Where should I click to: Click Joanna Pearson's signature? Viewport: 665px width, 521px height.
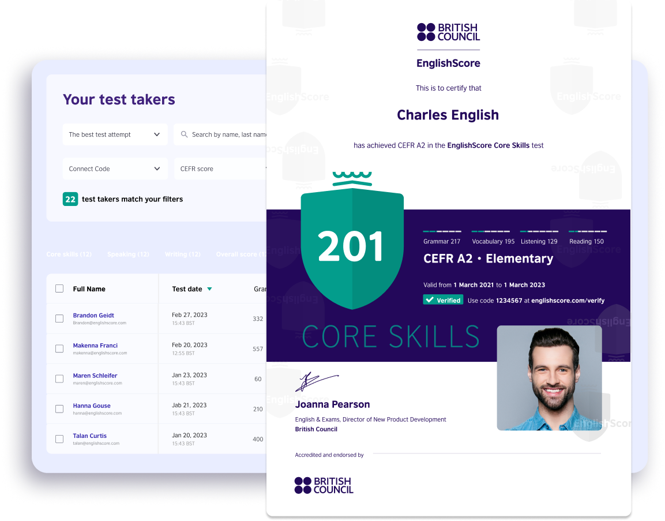coord(317,381)
